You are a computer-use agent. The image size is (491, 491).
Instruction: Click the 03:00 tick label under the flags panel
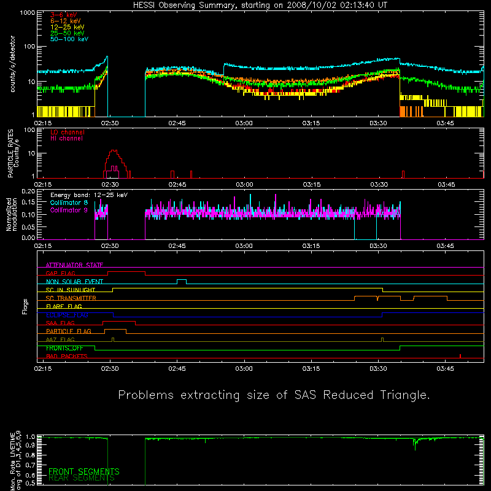click(244, 369)
